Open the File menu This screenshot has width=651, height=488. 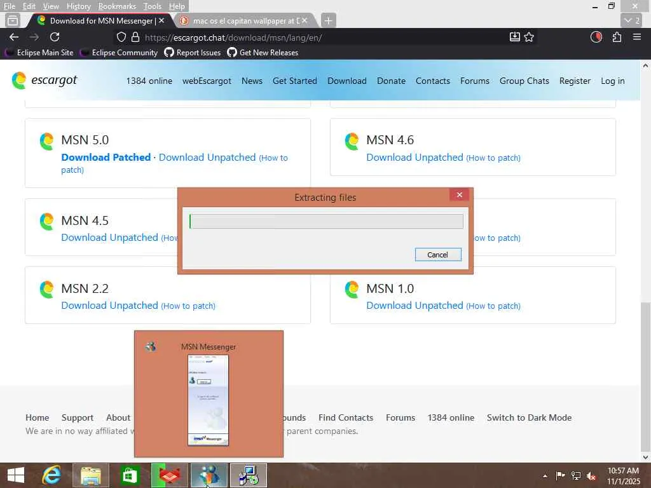[10, 6]
